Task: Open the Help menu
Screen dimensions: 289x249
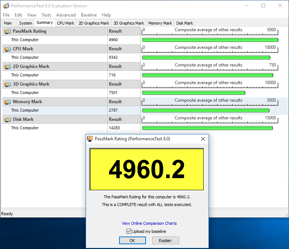Action: coord(106,15)
